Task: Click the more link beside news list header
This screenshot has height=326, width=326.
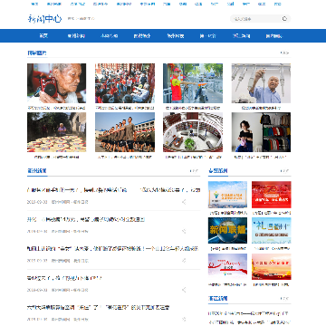Action: [194, 171]
